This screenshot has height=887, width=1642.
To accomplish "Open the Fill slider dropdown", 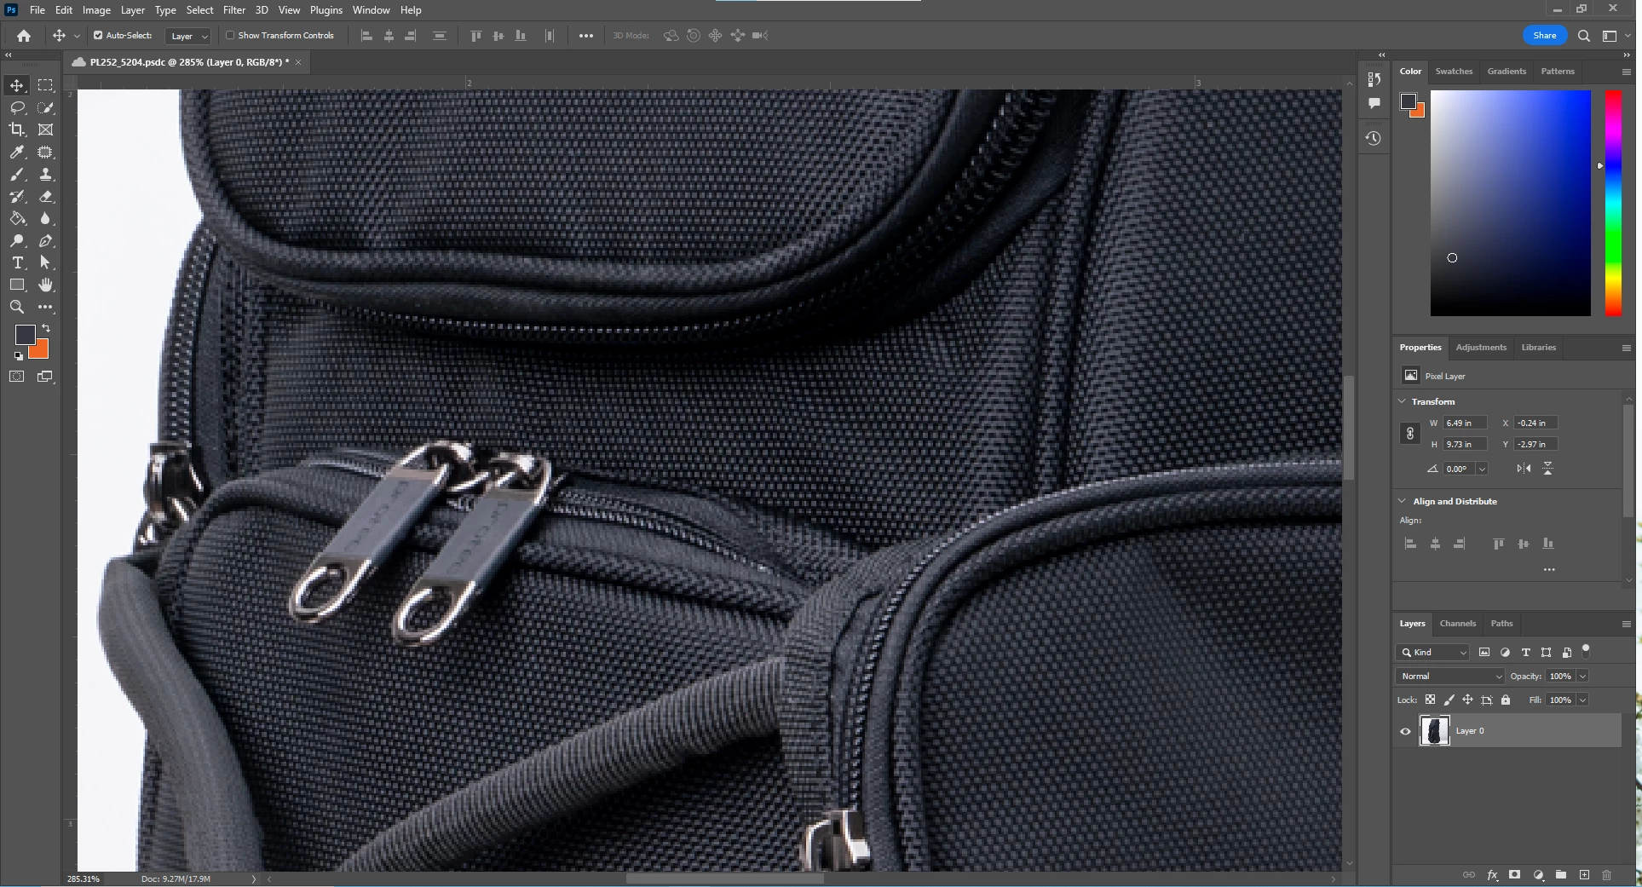I will pos(1582,700).
